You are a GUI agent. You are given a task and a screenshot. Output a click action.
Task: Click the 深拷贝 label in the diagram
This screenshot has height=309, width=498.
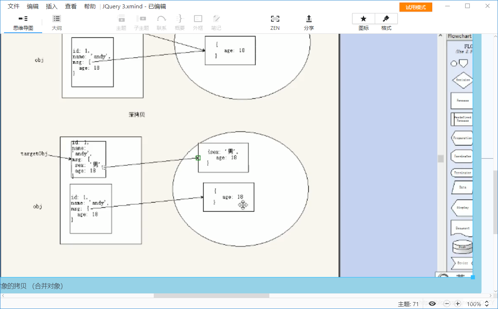tap(137, 115)
